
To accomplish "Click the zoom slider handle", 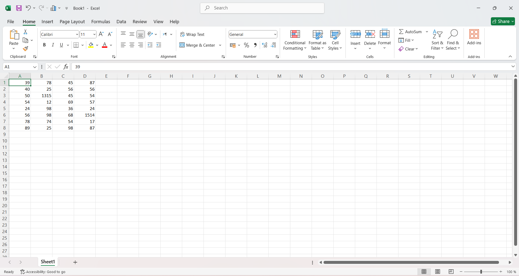I will tap(481, 272).
